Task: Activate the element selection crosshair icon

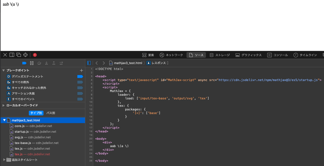Action: click(x=25, y=55)
